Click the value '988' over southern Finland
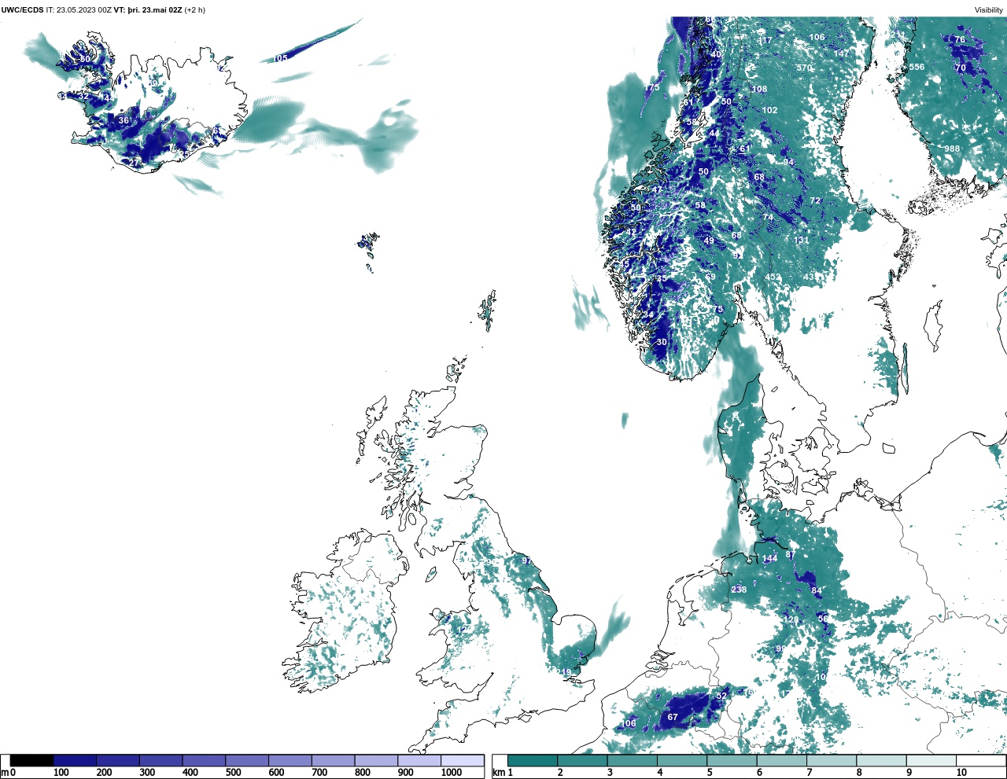Viewport: 1007px width, 779px height. [x=952, y=149]
